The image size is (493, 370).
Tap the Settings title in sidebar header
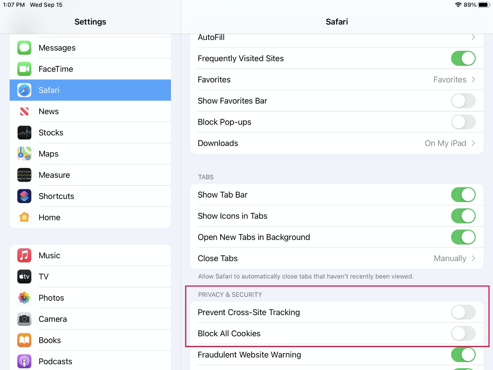point(90,22)
